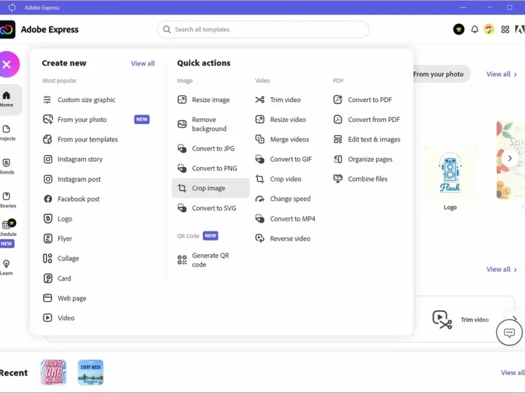The image size is (525, 393).
Task: Click the Trim video scissors icon in Quick actions
Action: point(260,100)
